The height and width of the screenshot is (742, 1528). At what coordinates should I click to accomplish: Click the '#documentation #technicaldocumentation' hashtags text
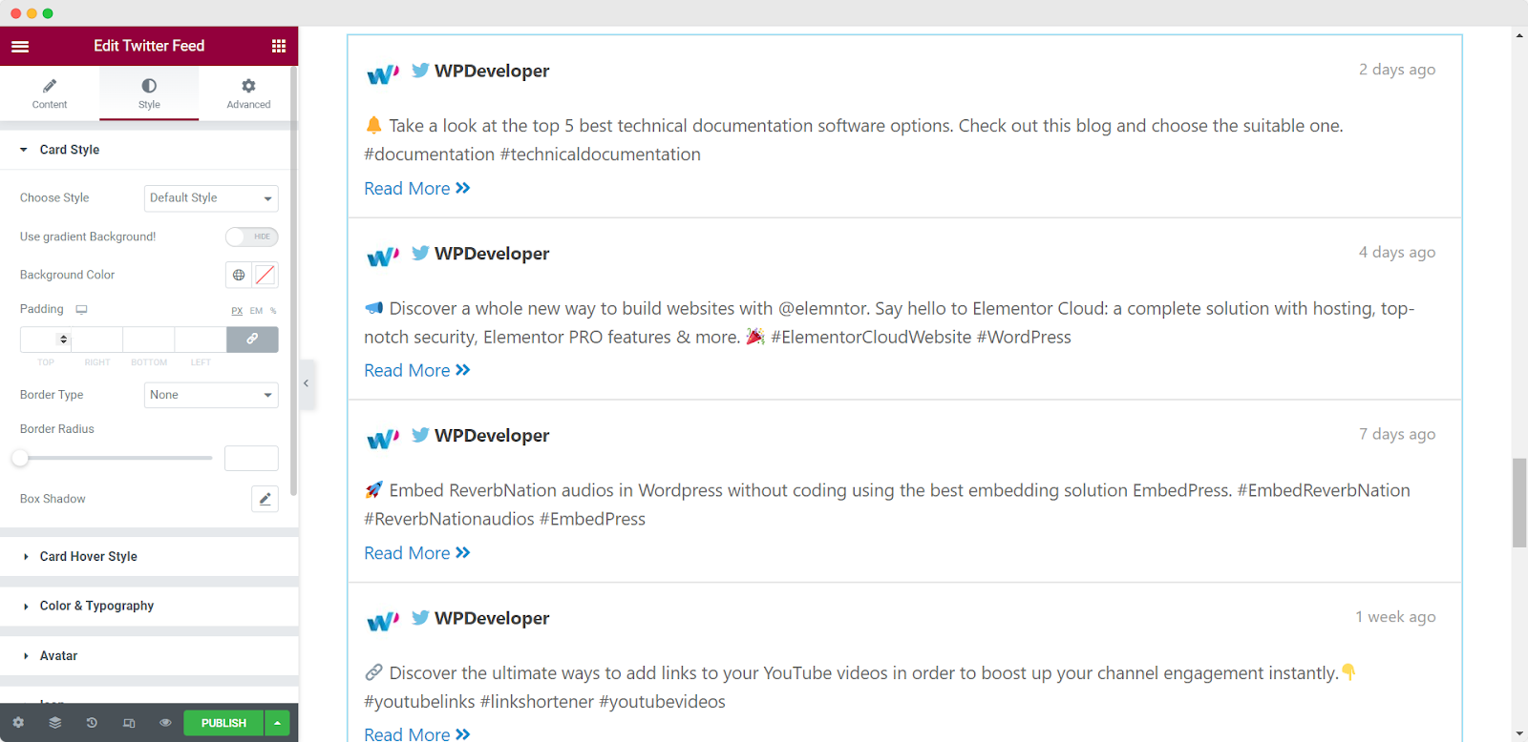pos(532,155)
